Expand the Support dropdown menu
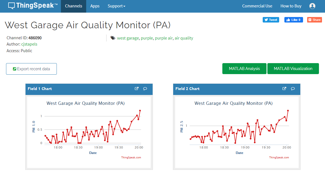 116,6
